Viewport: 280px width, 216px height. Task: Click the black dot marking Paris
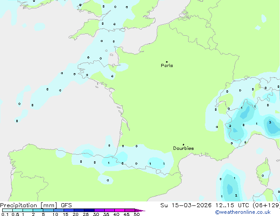point(167,62)
